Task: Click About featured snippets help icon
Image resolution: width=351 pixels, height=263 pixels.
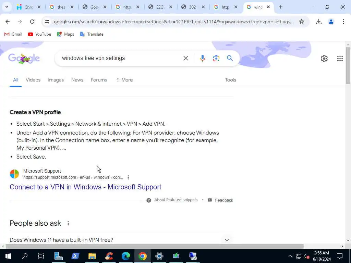Action: [149, 200]
